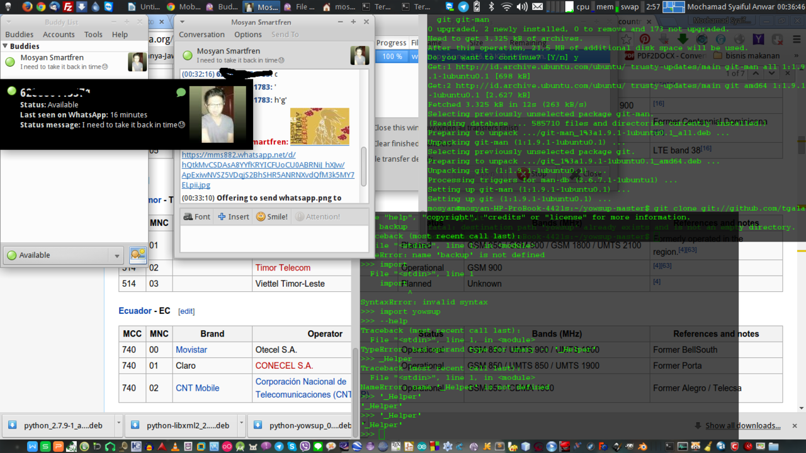The height and width of the screenshot is (453, 806).
Task: Click the CONECEL S.A. operator link
Action: point(284,366)
